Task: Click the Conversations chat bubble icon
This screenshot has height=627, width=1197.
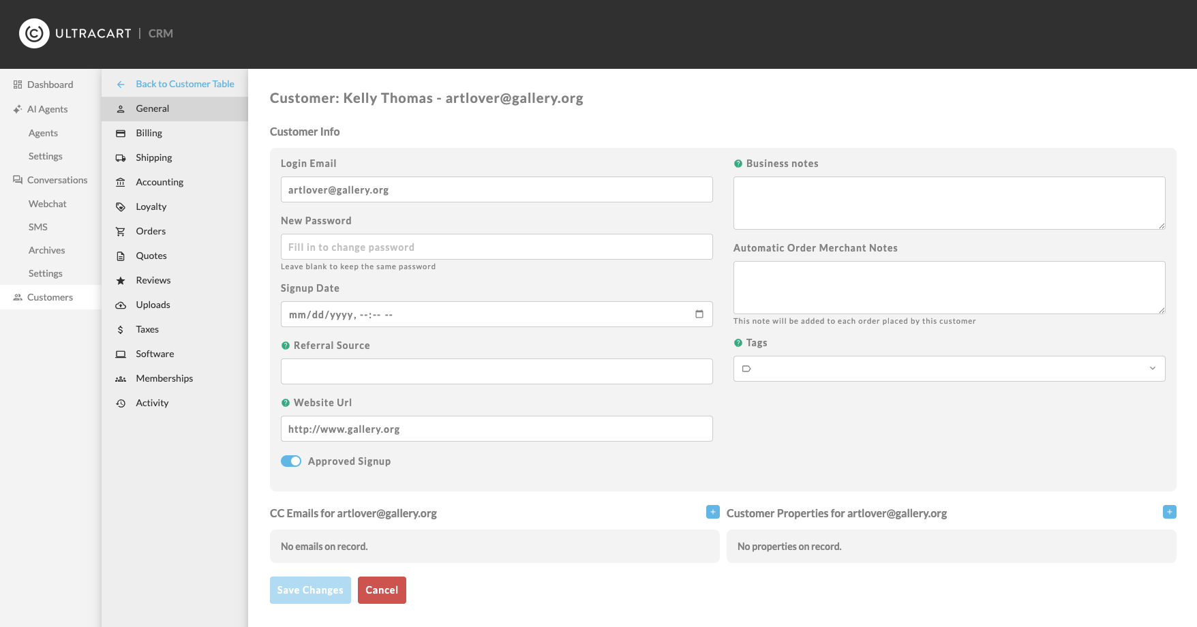Action: click(x=18, y=180)
